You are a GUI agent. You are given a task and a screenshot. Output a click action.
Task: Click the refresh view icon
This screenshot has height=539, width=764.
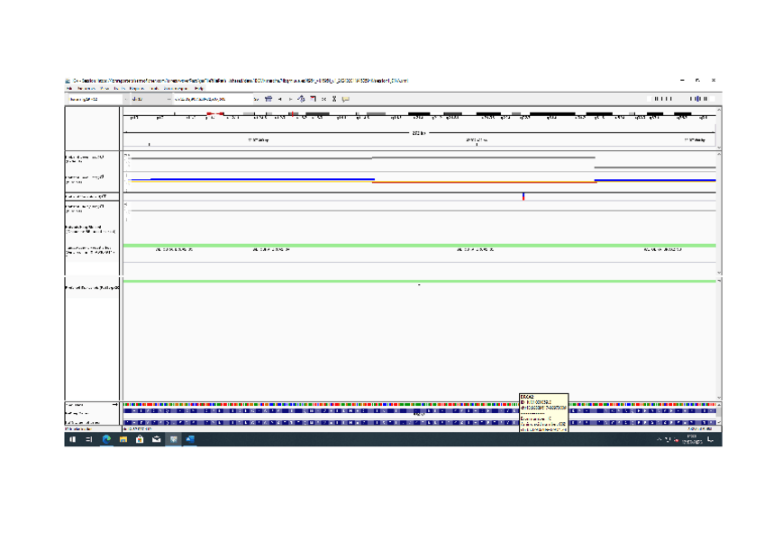click(x=301, y=99)
